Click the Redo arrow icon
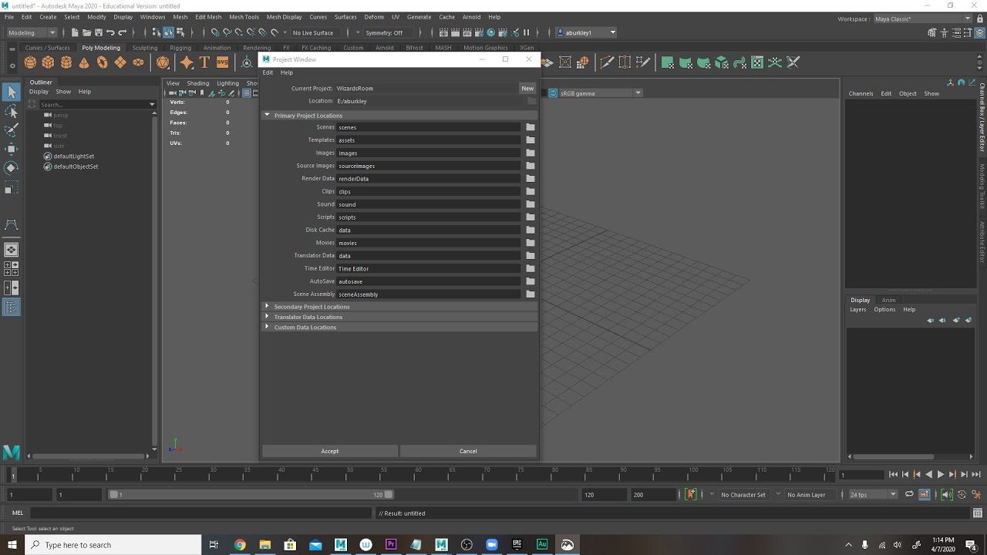The width and height of the screenshot is (987, 555). coord(122,32)
